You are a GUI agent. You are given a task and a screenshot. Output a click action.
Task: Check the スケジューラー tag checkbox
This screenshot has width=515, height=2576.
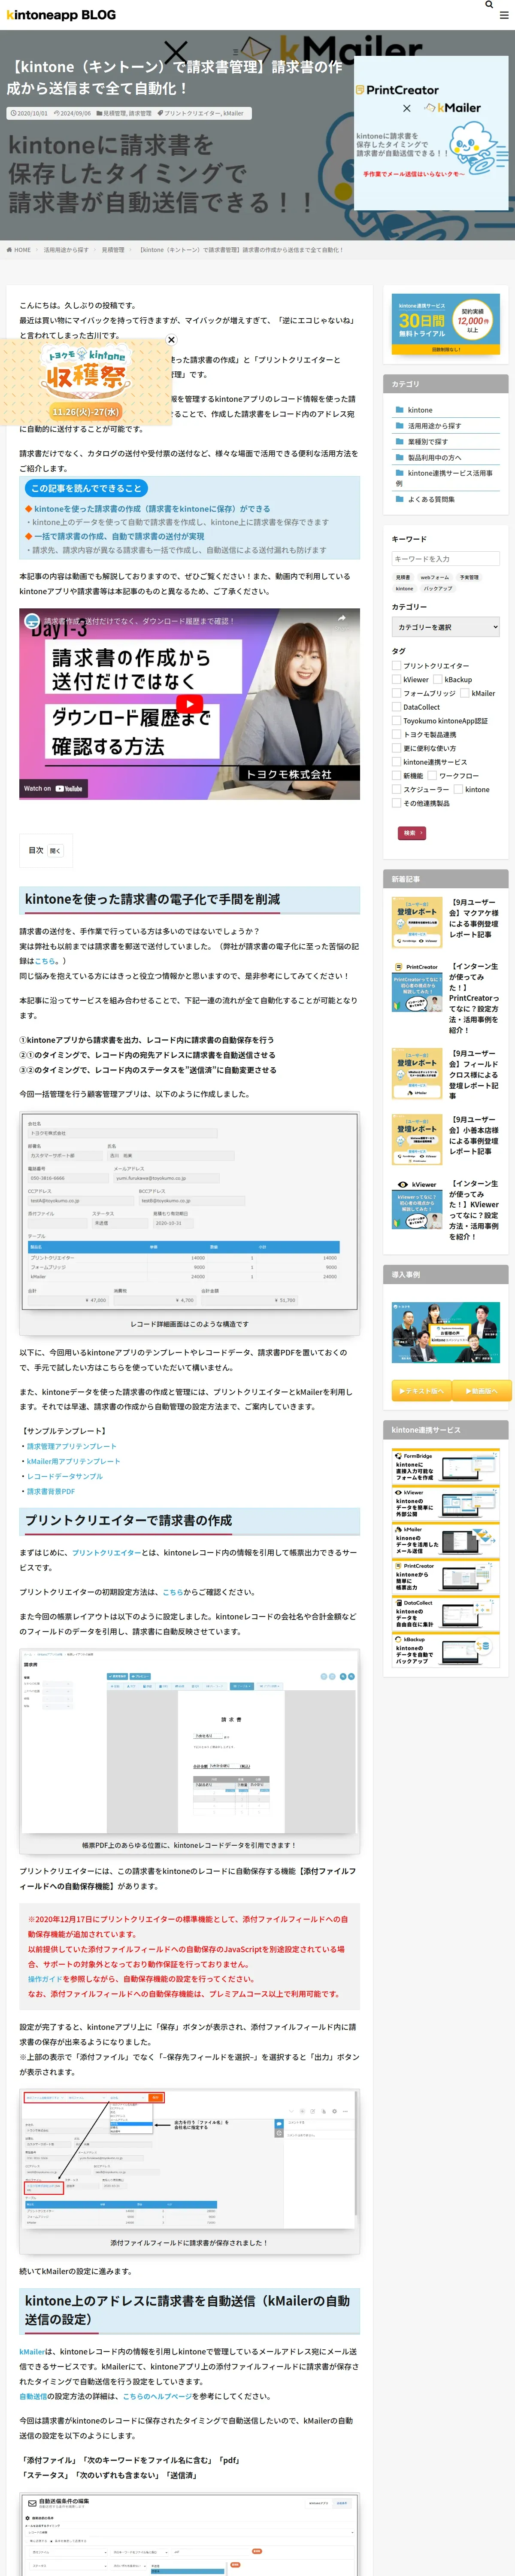(x=396, y=789)
